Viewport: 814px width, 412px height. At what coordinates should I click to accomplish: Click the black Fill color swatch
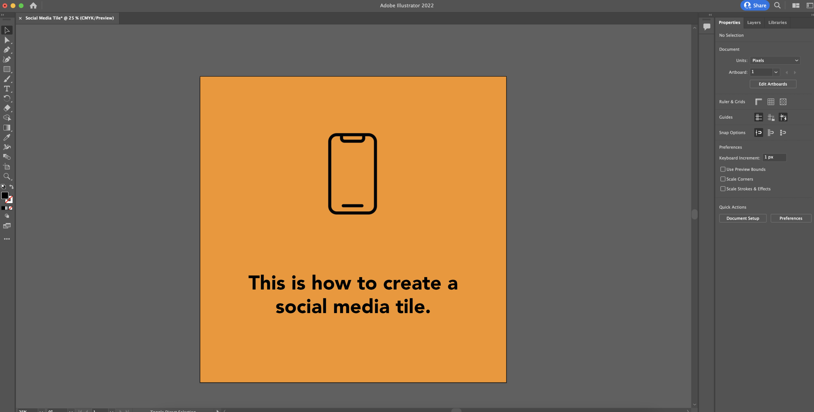5,195
